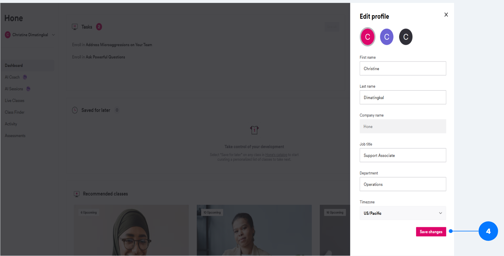Open Class Finder

[x=15, y=112]
